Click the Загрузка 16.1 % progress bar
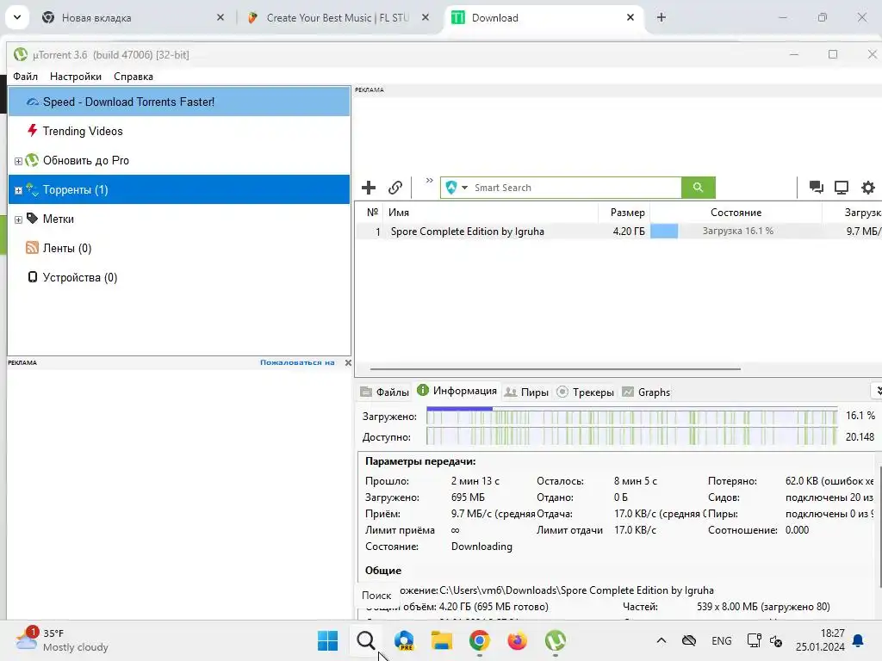This screenshot has width=882, height=661. (x=736, y=231)
